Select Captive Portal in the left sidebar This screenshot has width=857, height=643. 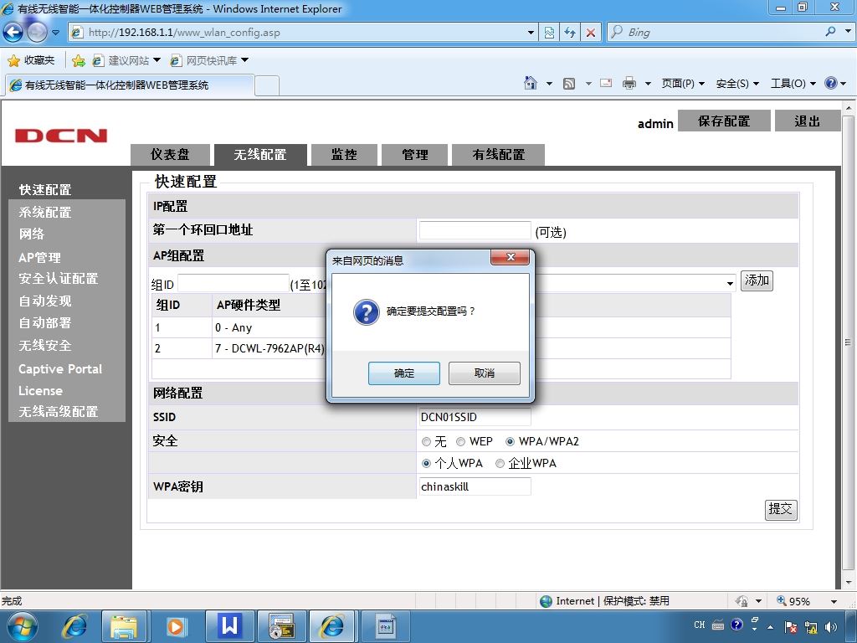point(60,369)
